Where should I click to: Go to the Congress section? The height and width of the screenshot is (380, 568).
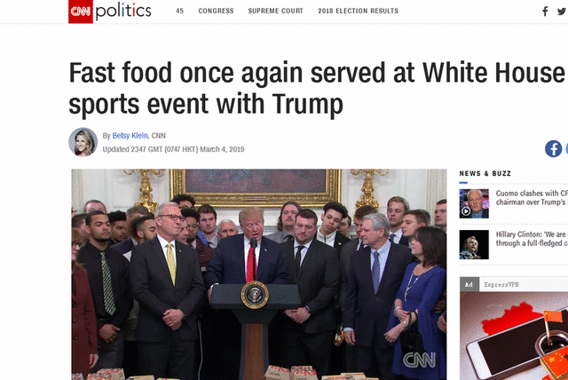pos(216,11)
